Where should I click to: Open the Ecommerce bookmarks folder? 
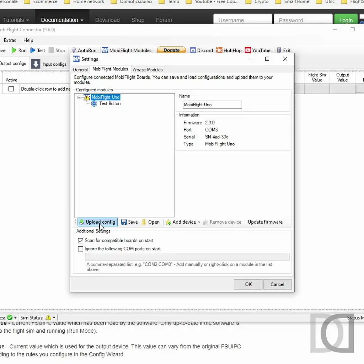click(x=41, y=2)
